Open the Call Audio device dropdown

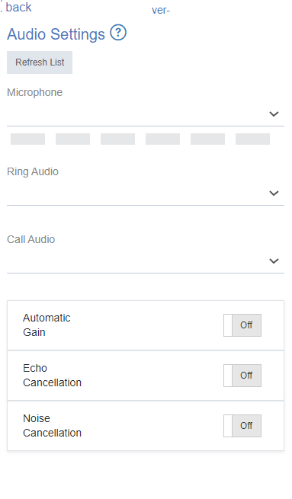[146, 261]
